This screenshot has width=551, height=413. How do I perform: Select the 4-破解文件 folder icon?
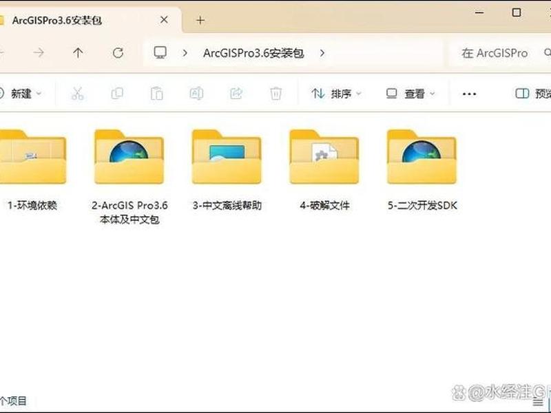click(x=324, y=157)
